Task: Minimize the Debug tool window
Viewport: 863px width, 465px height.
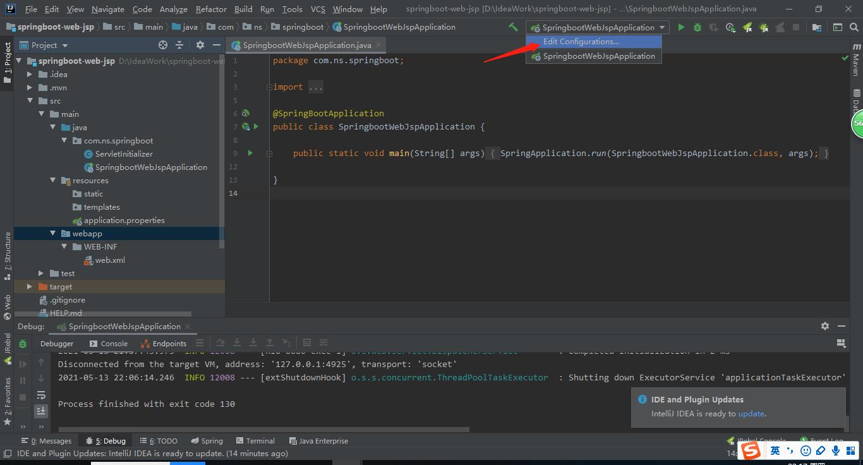Action: point(842,326)
